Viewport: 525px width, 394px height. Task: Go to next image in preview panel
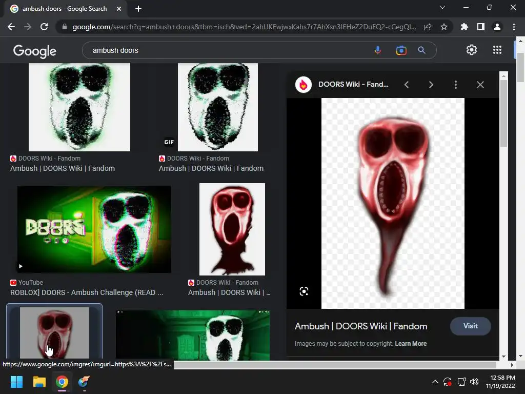[x=431, y=85]
